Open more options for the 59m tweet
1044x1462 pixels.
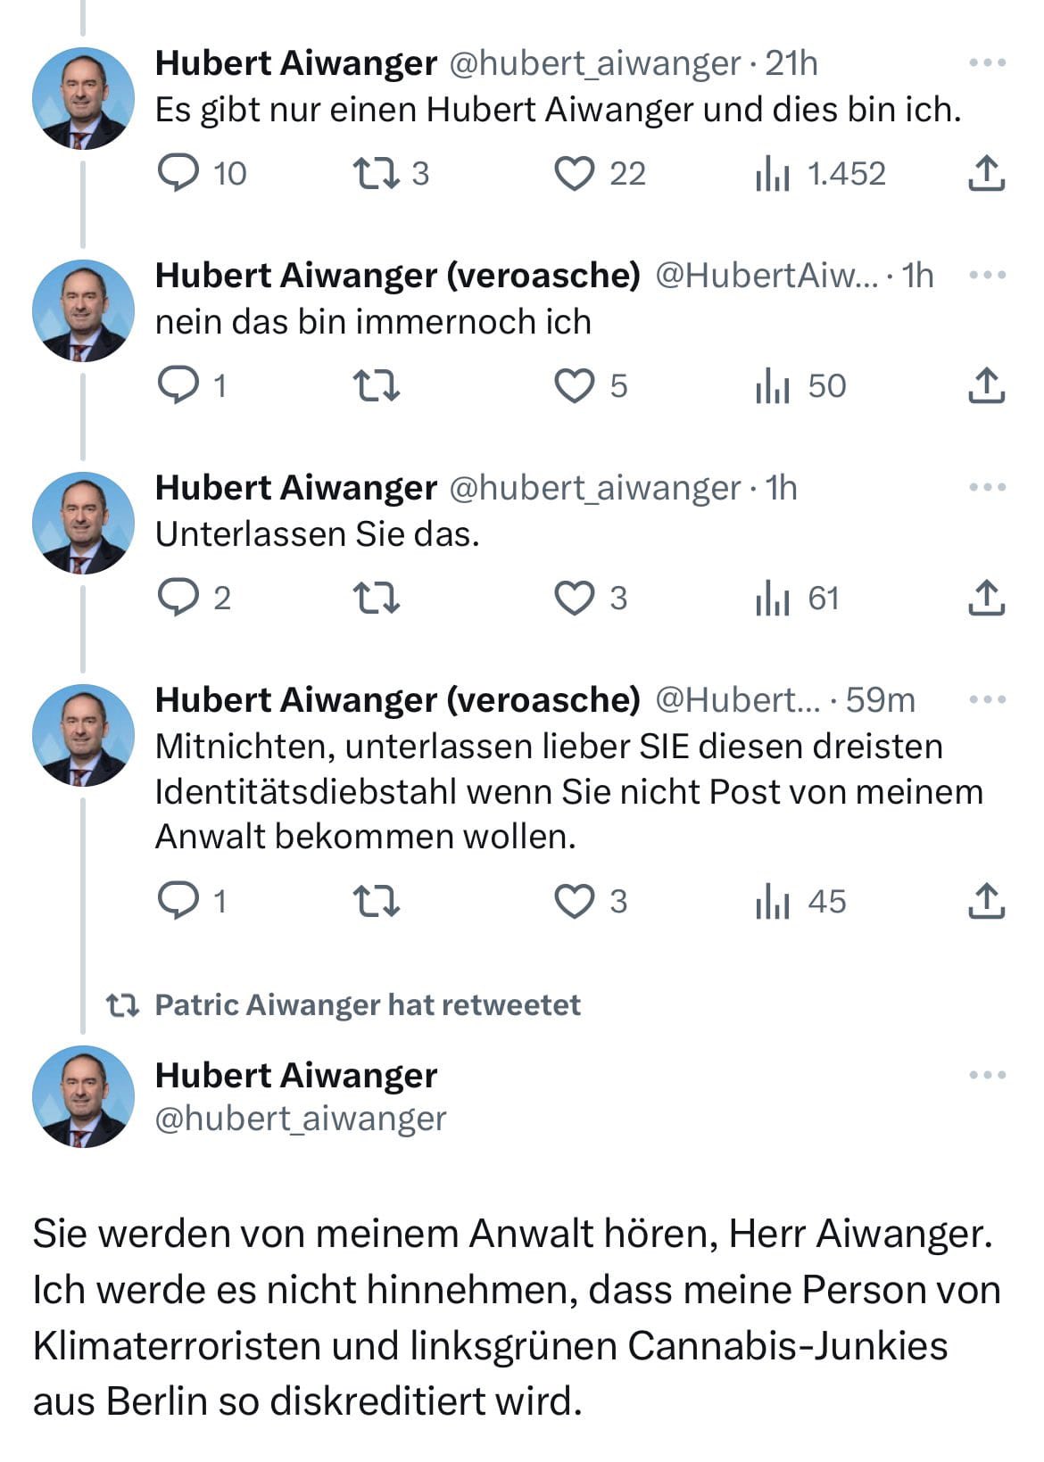pyautogui.click(x=988, y=700)
